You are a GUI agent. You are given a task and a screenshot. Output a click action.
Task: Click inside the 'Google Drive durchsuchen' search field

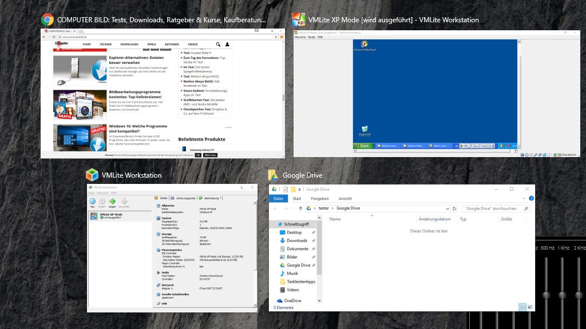(492, 208)
